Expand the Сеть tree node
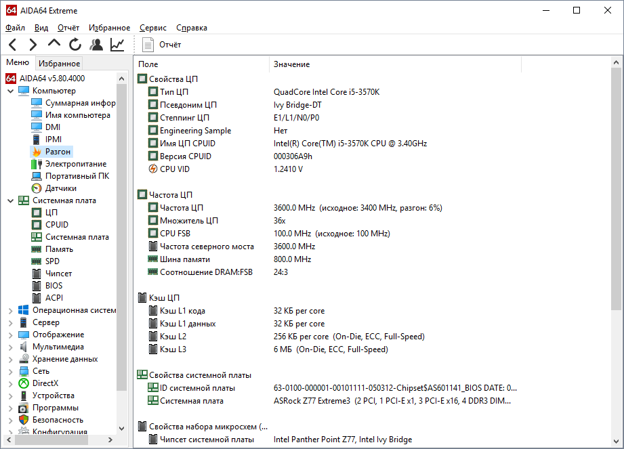This screenshot has height=449, width=624. (11, 371)
